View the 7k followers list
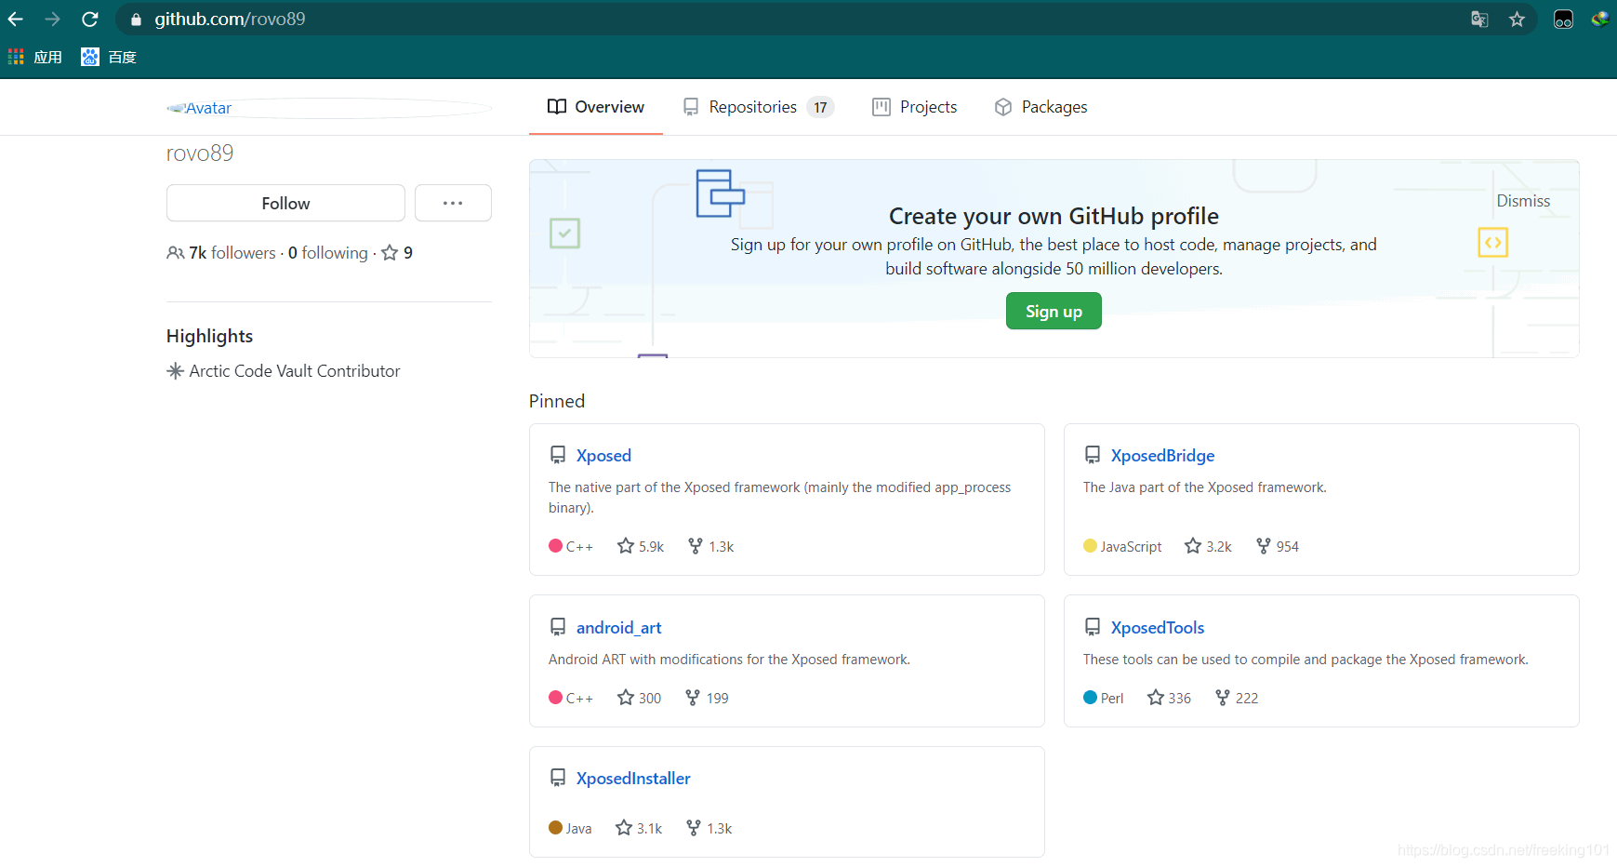The height and width of the screenshot is (867, 1617). point(222,253)
